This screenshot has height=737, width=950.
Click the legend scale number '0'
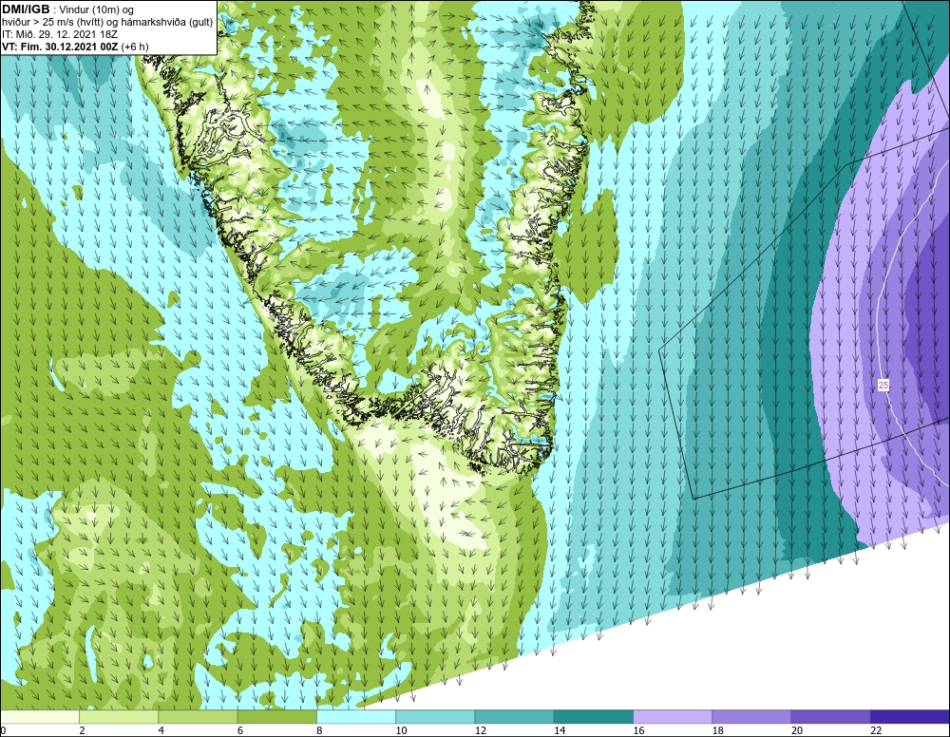[x=3, y=730]
